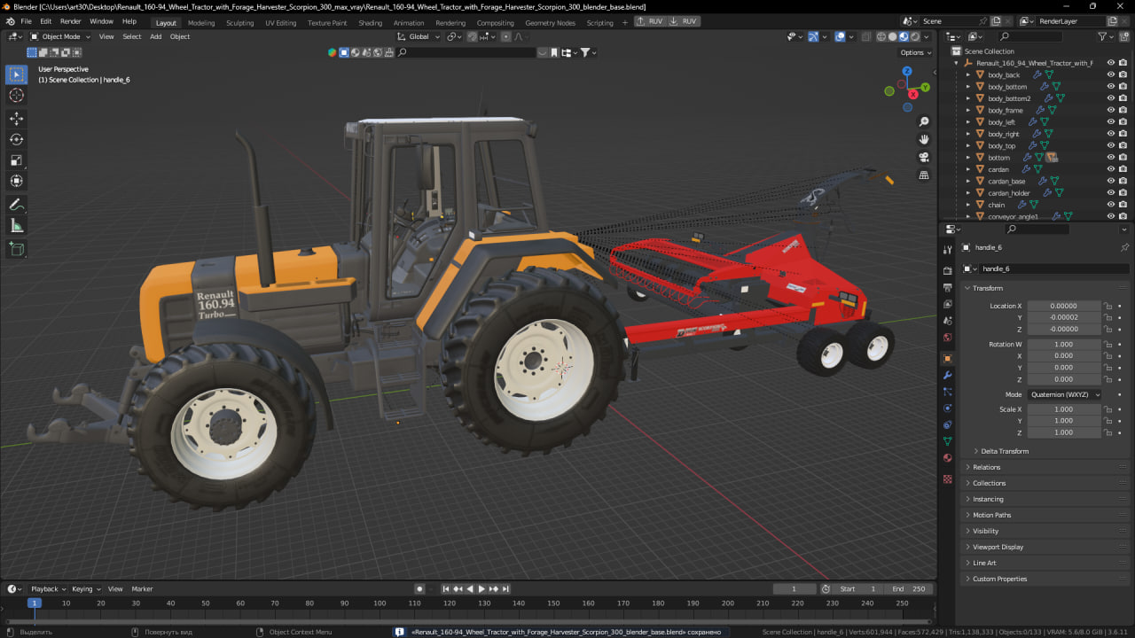This screenshot has width=1135, height=638.
Task: Open the Output properties tab
Action: click(x=948, y=287)
